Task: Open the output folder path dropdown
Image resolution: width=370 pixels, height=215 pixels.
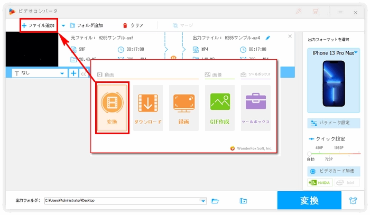Action: [203, 201]
